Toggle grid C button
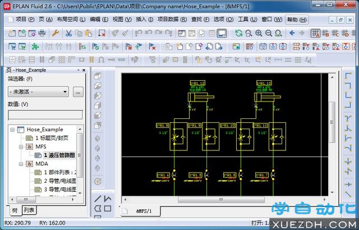 tap(335, 34)
